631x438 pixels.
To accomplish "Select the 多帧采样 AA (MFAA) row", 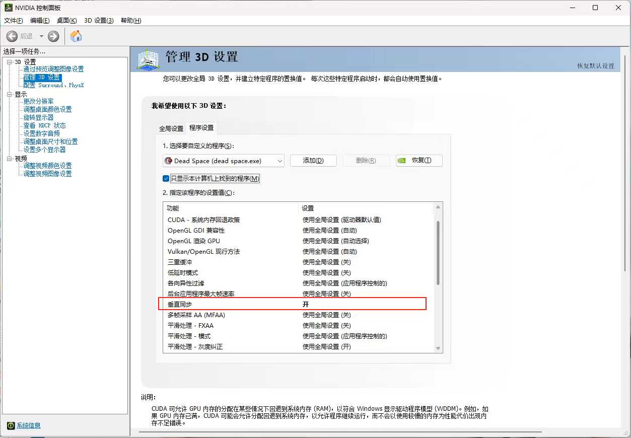I will [298, 315].
